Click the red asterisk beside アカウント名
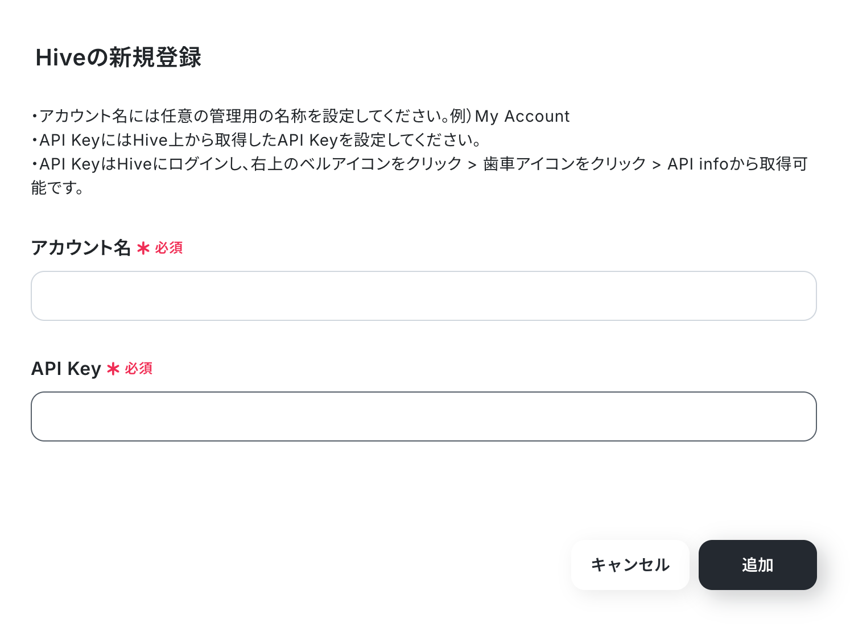This screenshot has width=850, height=627. [x=143, y=249]
